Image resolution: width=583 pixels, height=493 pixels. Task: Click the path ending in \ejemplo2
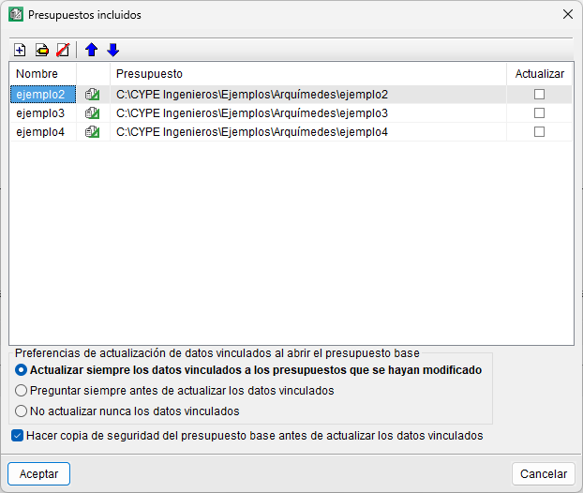coord(252,95)
